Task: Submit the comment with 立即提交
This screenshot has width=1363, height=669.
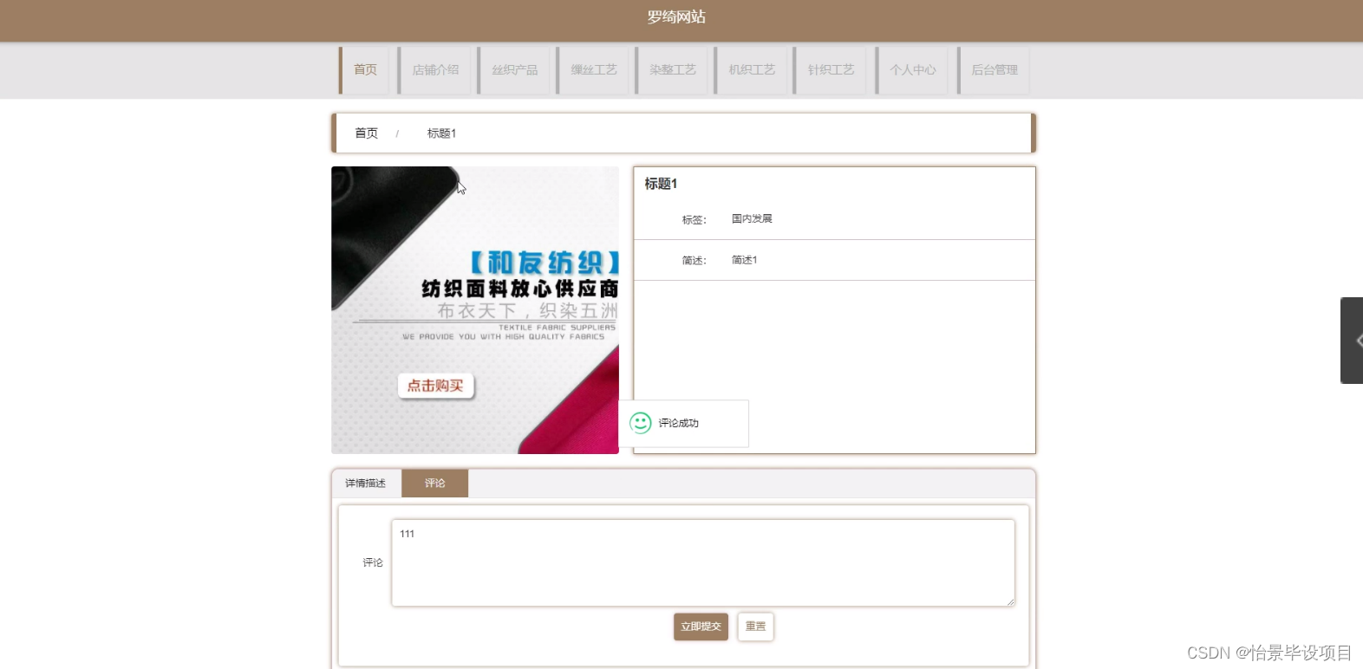Action: coord(701,627)
